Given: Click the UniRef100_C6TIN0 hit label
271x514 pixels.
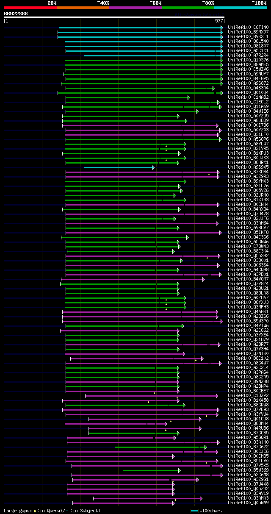Looking at the screenshot, I should coord(248,28).
